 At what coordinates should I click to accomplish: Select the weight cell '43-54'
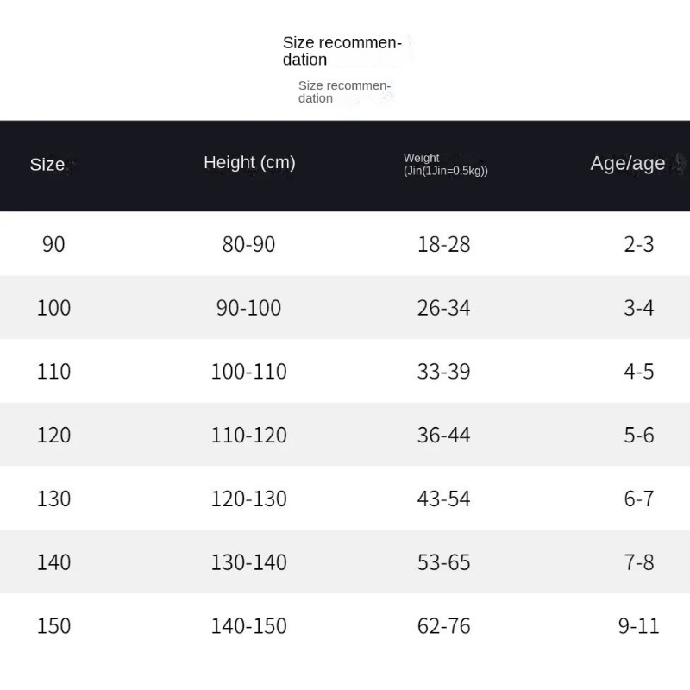point(444,499)
